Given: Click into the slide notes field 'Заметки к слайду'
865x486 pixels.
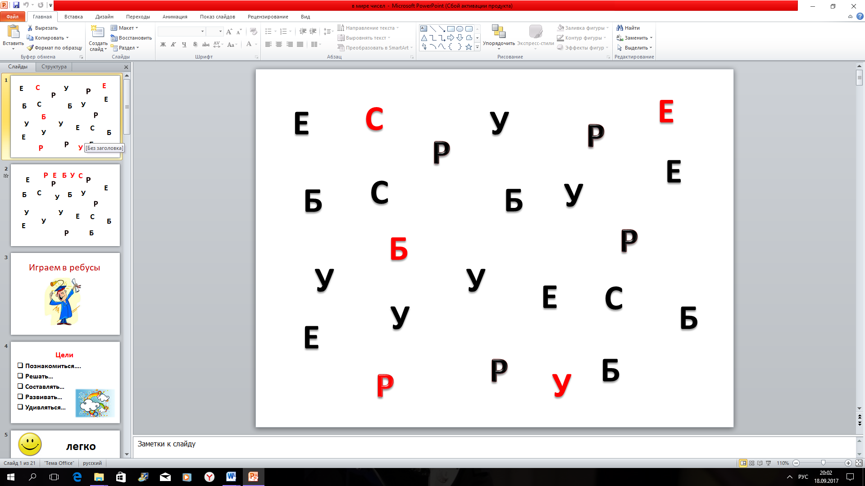Looking at the screenshot, I should pyautogui.click(x=494, y=446).
